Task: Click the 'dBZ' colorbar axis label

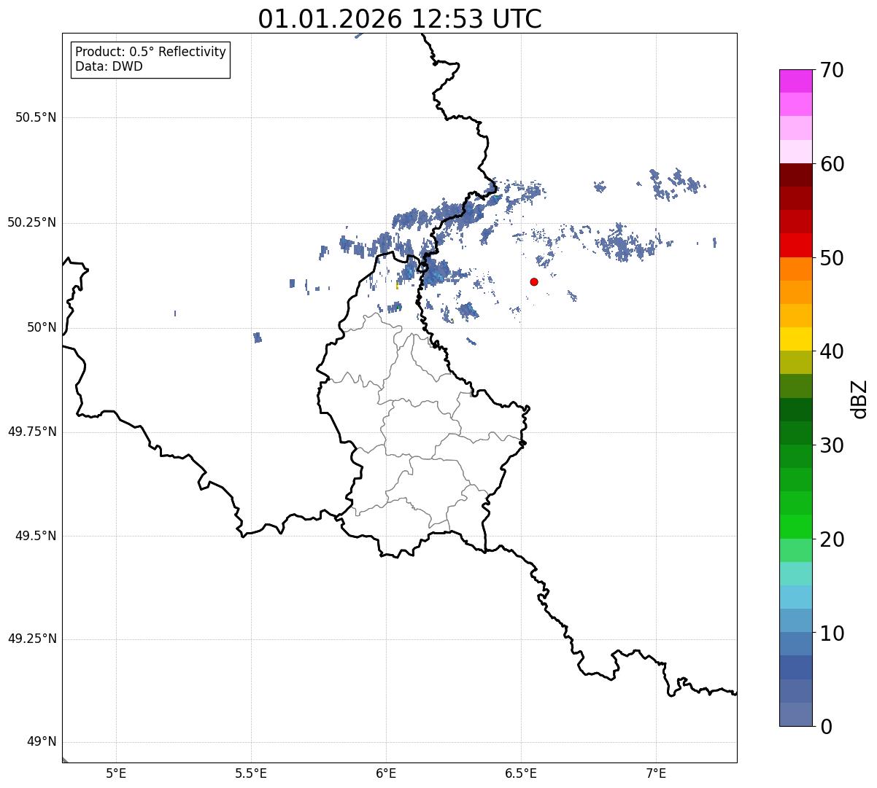Action: 859,399
